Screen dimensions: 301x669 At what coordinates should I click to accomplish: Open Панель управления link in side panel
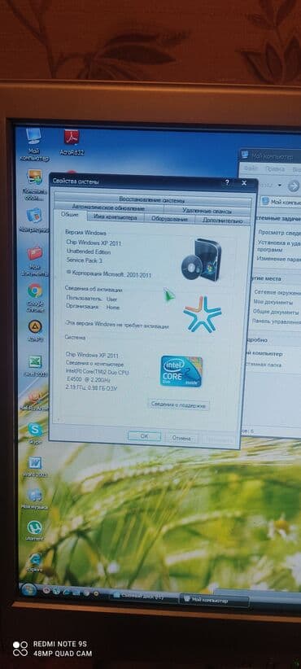tap(277, 321)
